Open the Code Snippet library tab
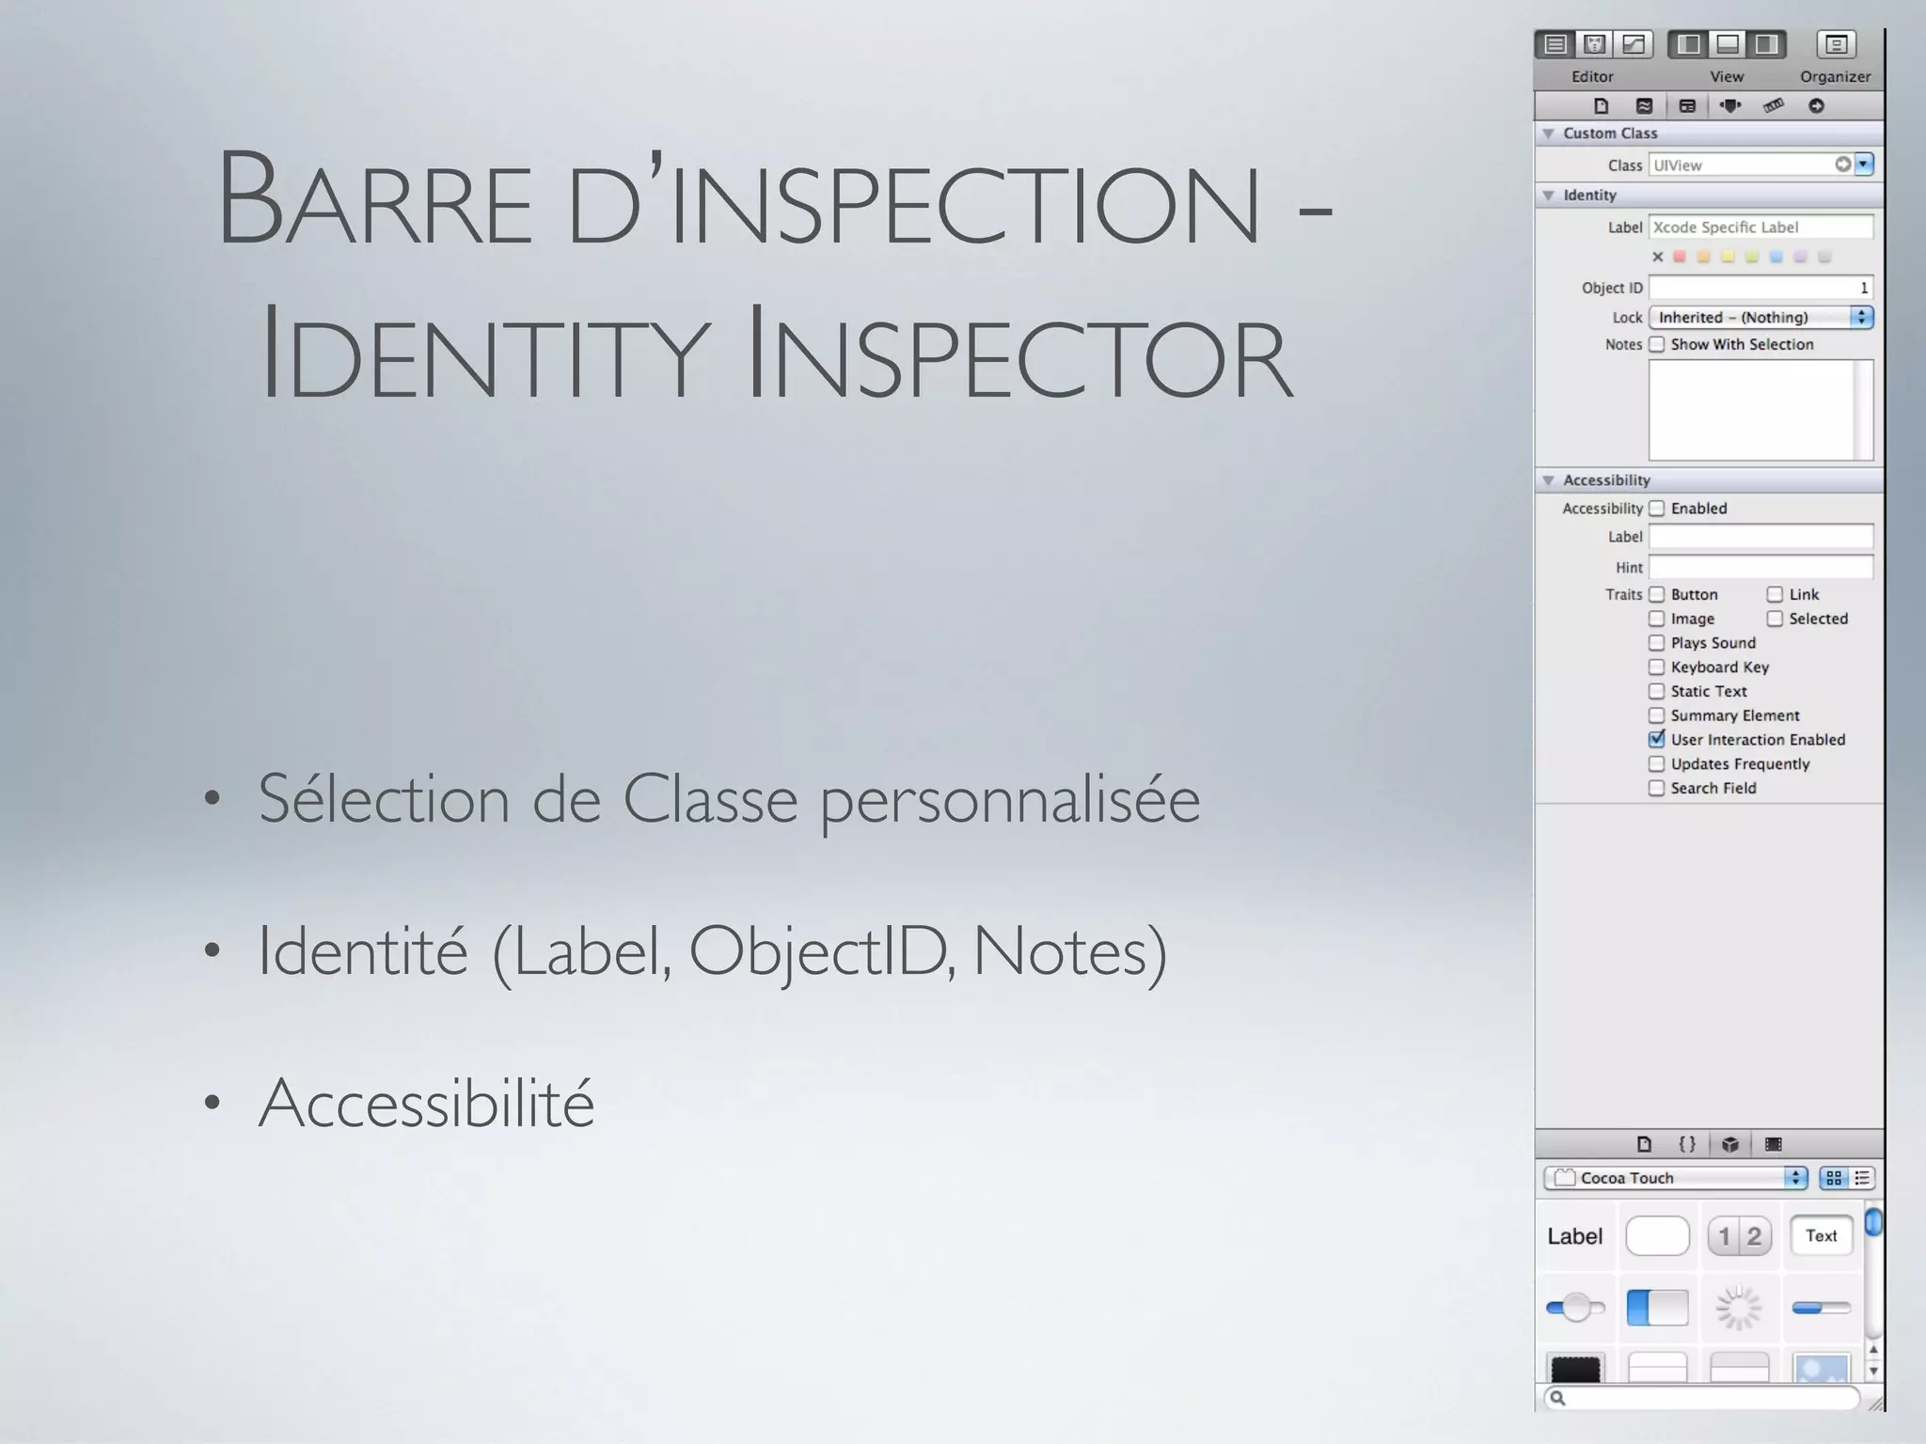The height and width of the screenshot is (1444, 1926). 1687,1144
